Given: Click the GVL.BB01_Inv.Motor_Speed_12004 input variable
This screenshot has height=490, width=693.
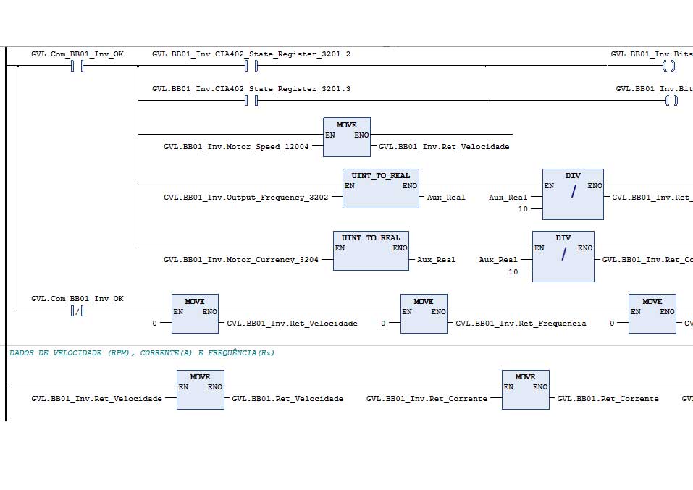Looking at the screenshot, I should [x=236, y=147].
